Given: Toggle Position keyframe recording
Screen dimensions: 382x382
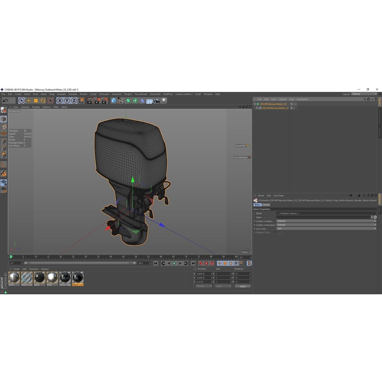Looking at the screenshot, I should pyautogui.click(x=219, y=264).
